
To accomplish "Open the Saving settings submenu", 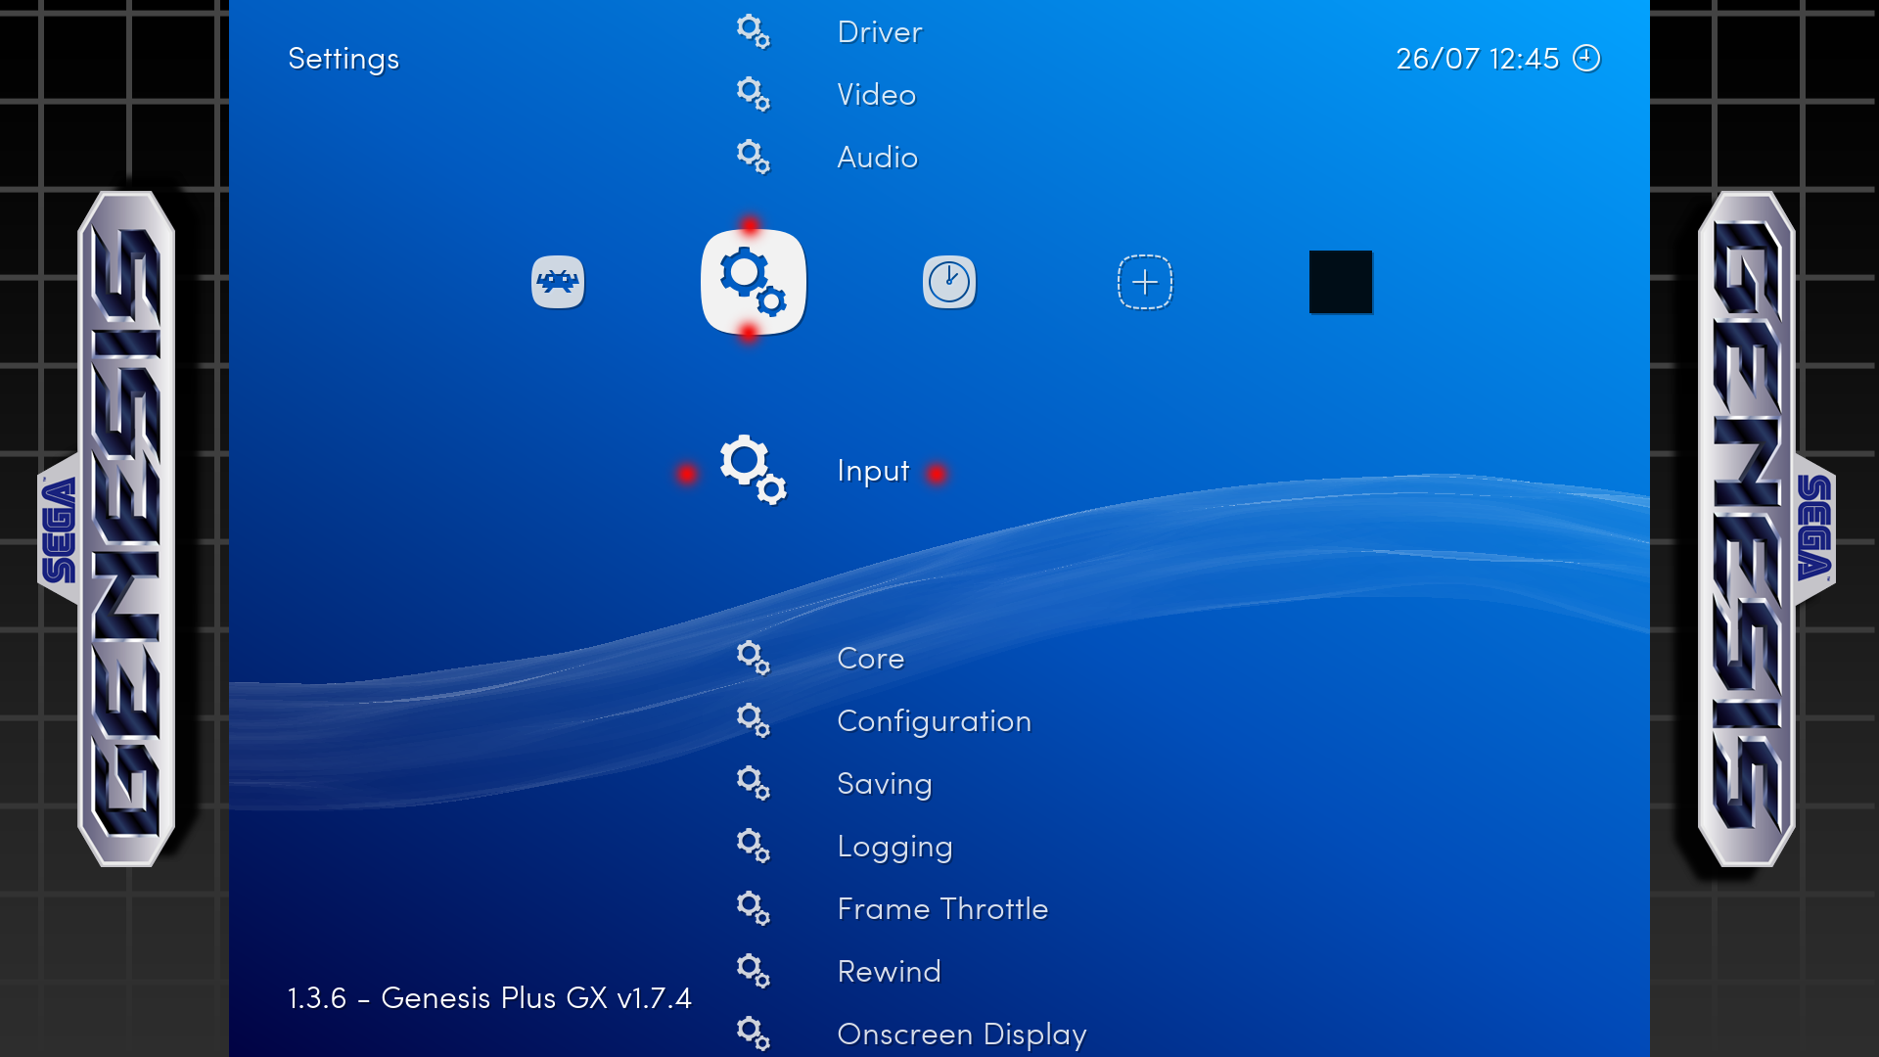I will [x=884, y=784].
